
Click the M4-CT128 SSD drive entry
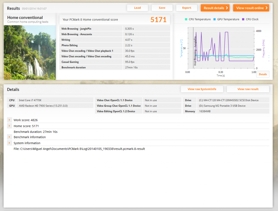click(229, 100)
